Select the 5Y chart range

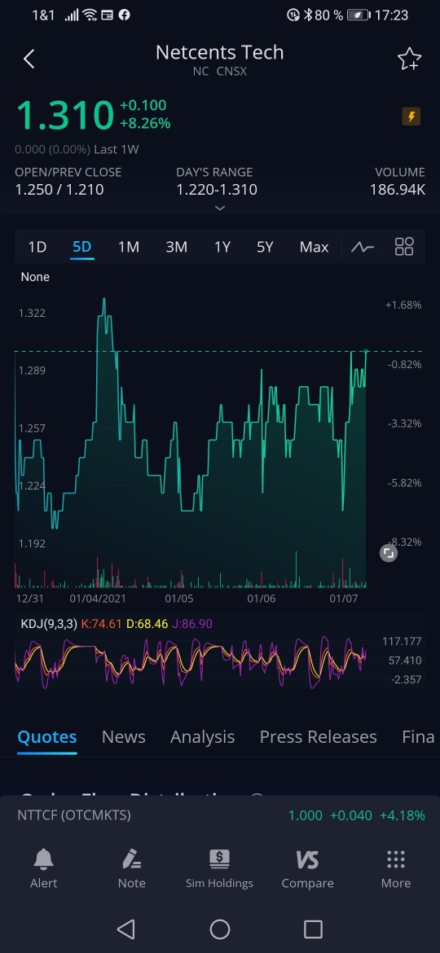pos(265,247)
